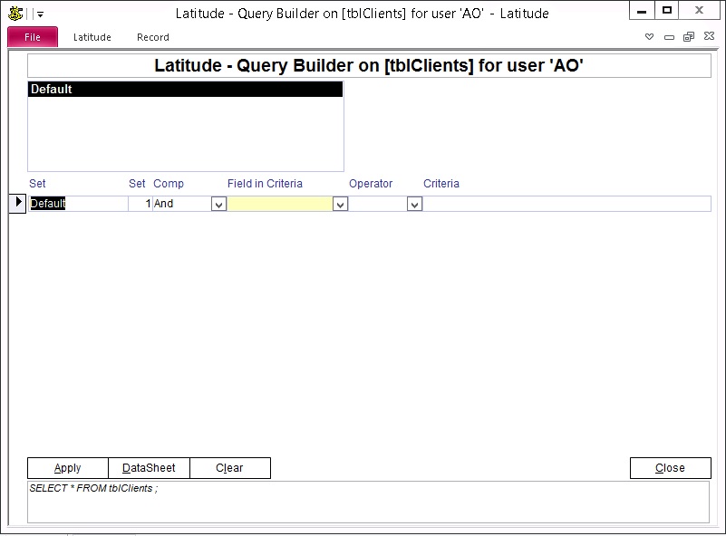Close the inner form window
The image size is (726, 536).
[x=709, y=37]
